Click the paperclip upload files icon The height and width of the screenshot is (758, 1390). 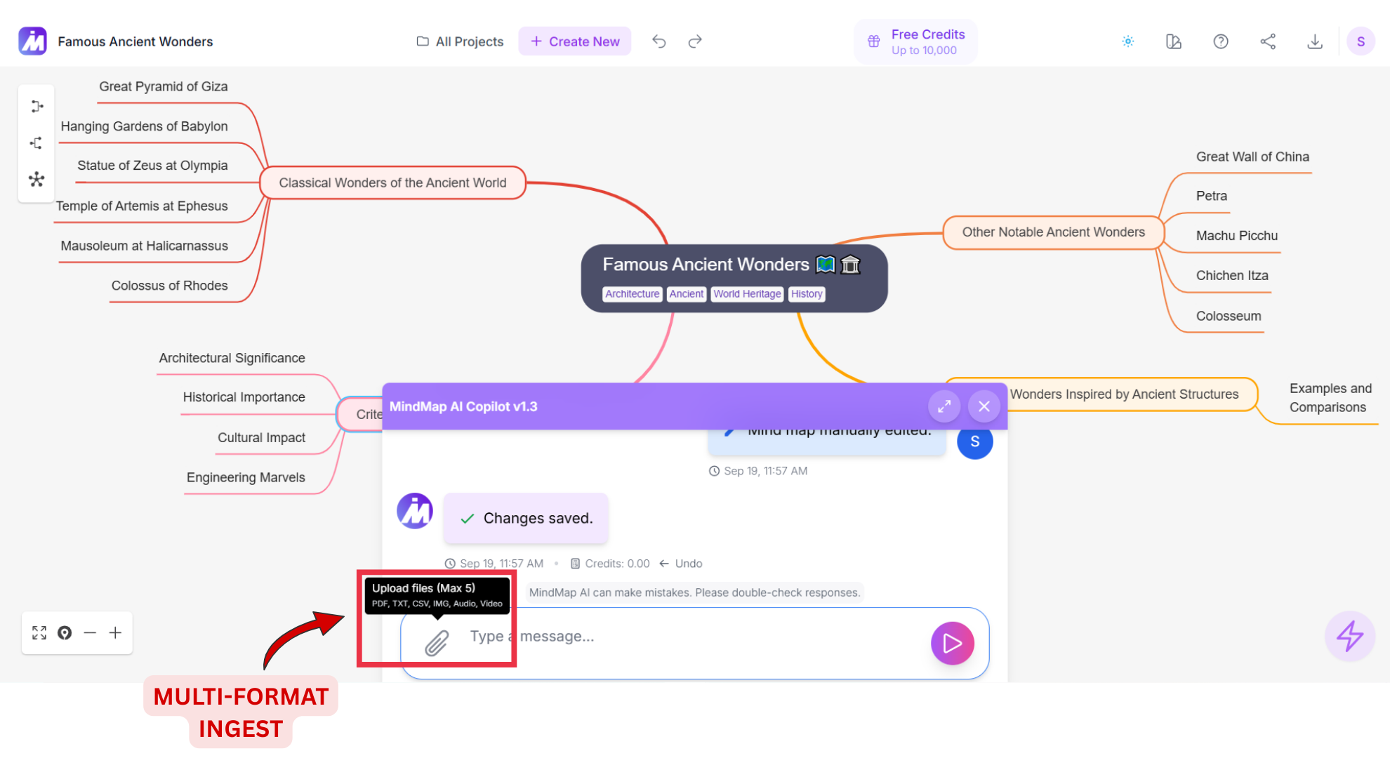(437, 643)
